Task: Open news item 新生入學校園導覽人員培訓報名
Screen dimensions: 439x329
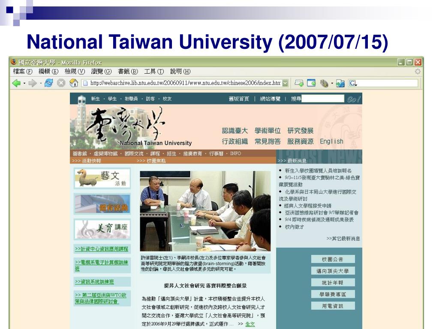Action: 318,170
